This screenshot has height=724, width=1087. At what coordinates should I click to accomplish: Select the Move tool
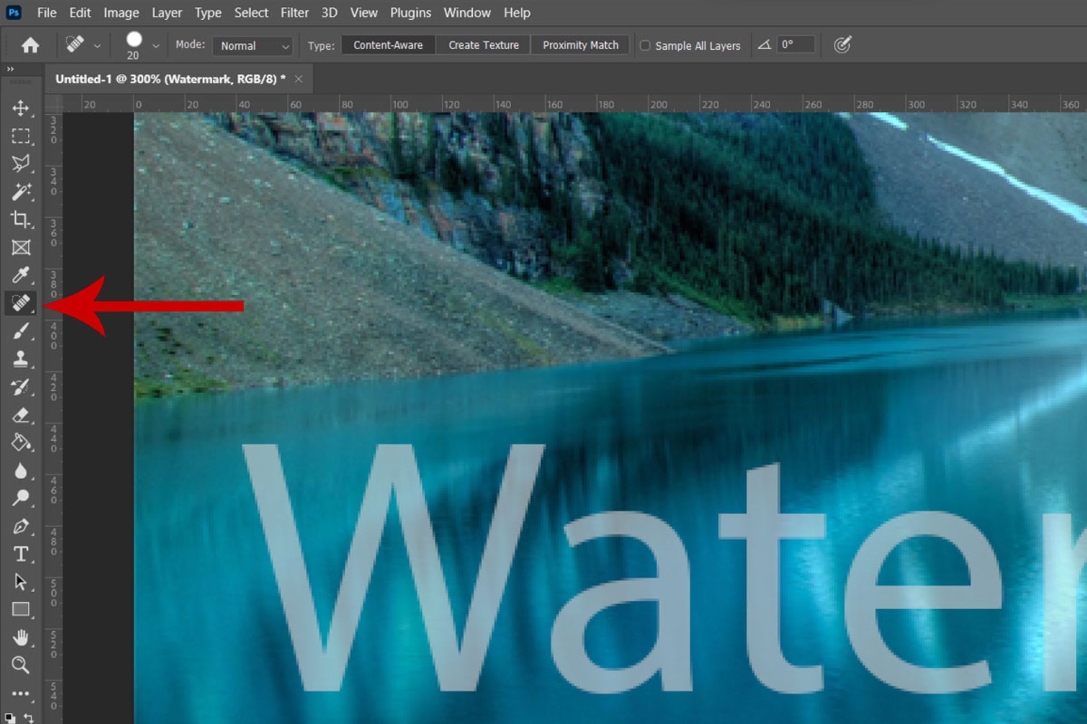pyautogui.click(x=21, y=108)
